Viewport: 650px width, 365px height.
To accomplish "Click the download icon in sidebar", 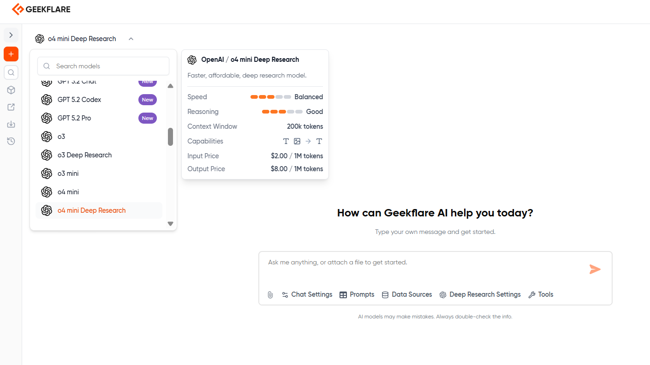I will pos(11,124).
